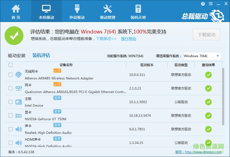
Task: Click the 版本：6.5.42.138 status text
Action: pos(21,152)
